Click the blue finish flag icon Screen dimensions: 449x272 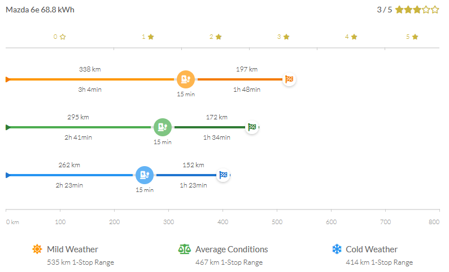pos(223,175)
